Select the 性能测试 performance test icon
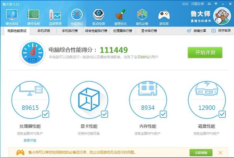Screen dimensions: 234x158 click(77, 17)
